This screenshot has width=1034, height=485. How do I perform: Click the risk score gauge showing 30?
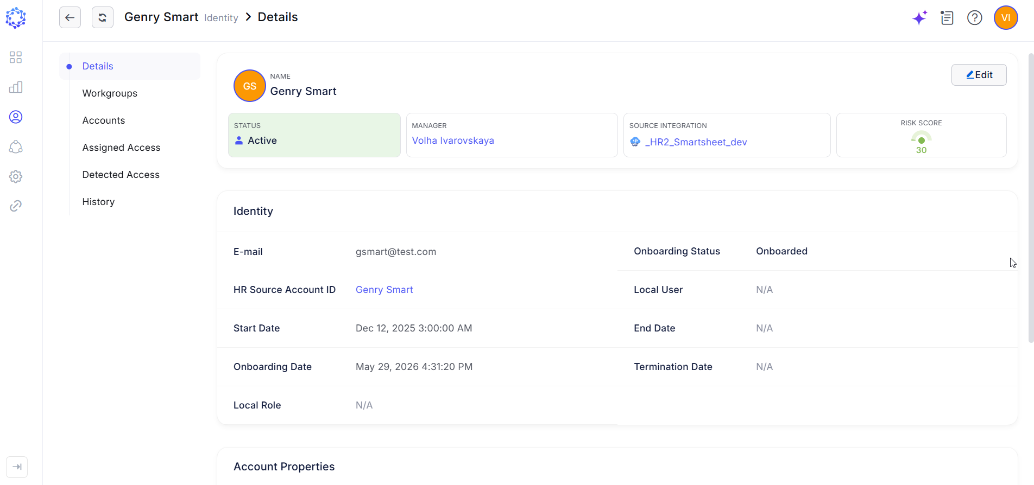pos(921,142)
